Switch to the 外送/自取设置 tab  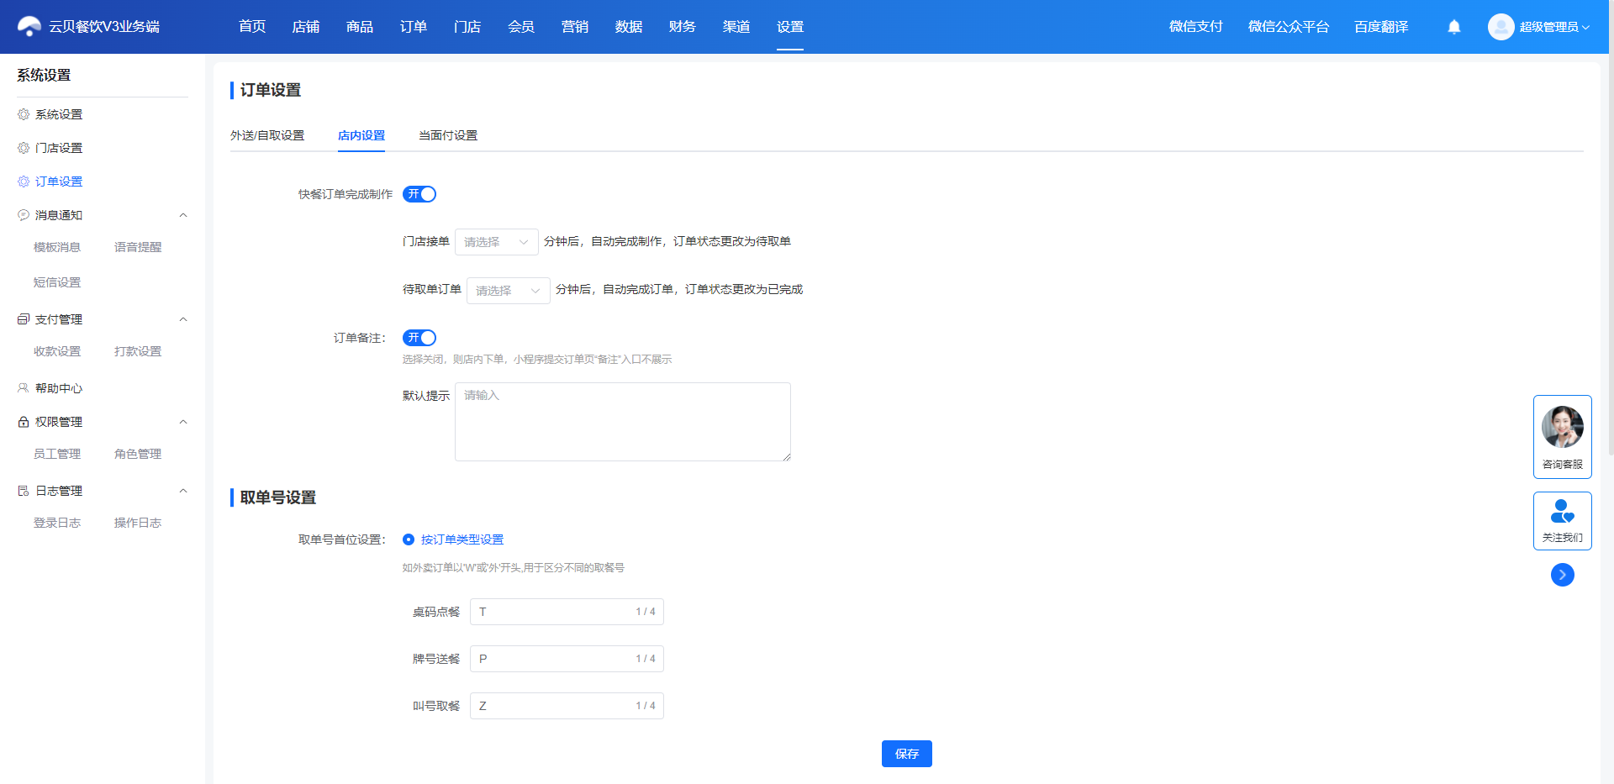point(267,135)
